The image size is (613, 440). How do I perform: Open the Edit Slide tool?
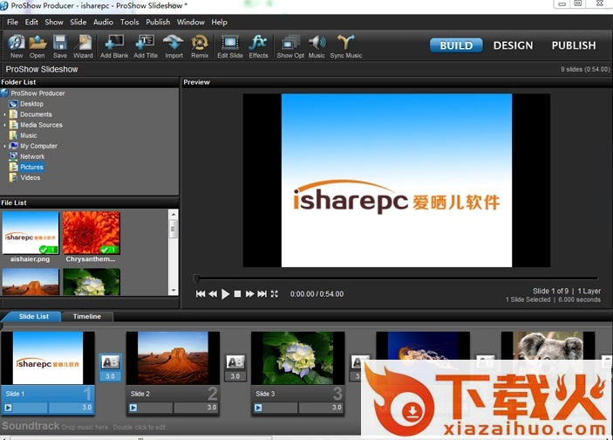(x=230, y=46)
